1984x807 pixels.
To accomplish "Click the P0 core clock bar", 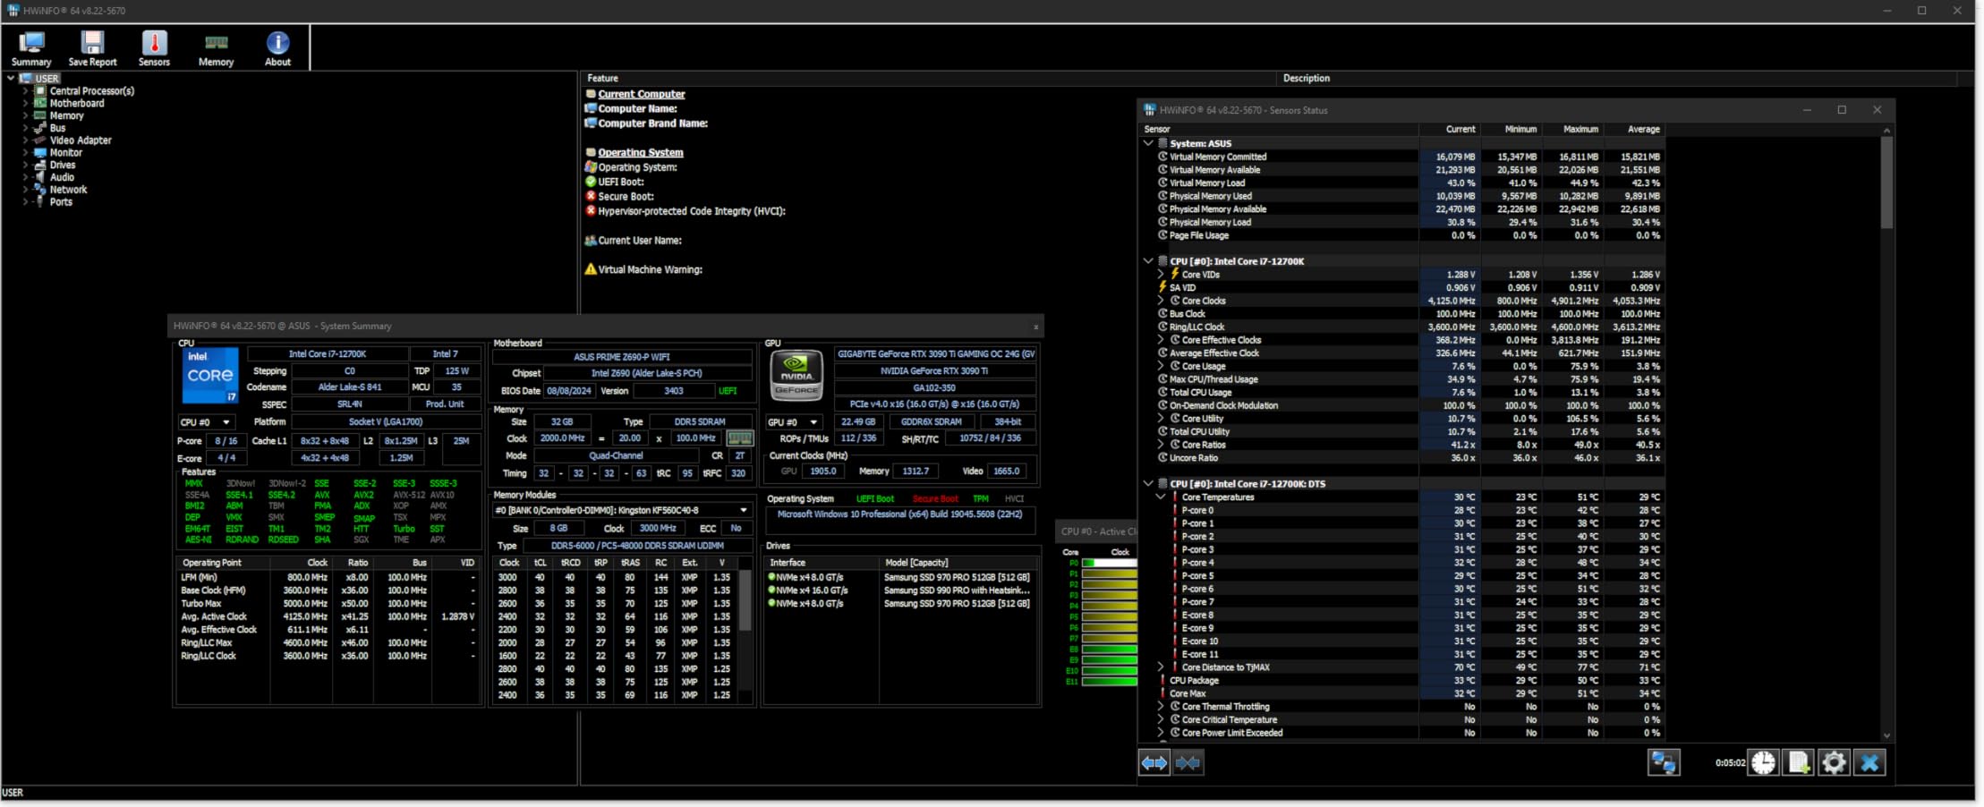I will pos(1109,564).
